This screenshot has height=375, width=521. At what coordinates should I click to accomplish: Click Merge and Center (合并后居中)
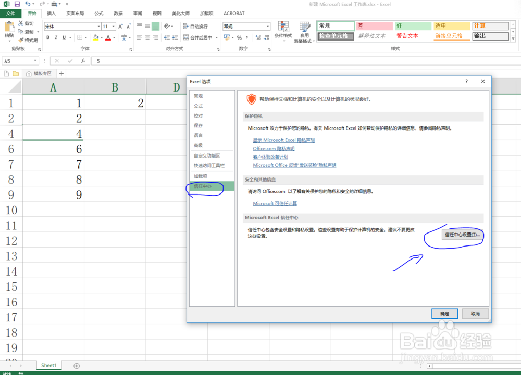pos(198,37)
